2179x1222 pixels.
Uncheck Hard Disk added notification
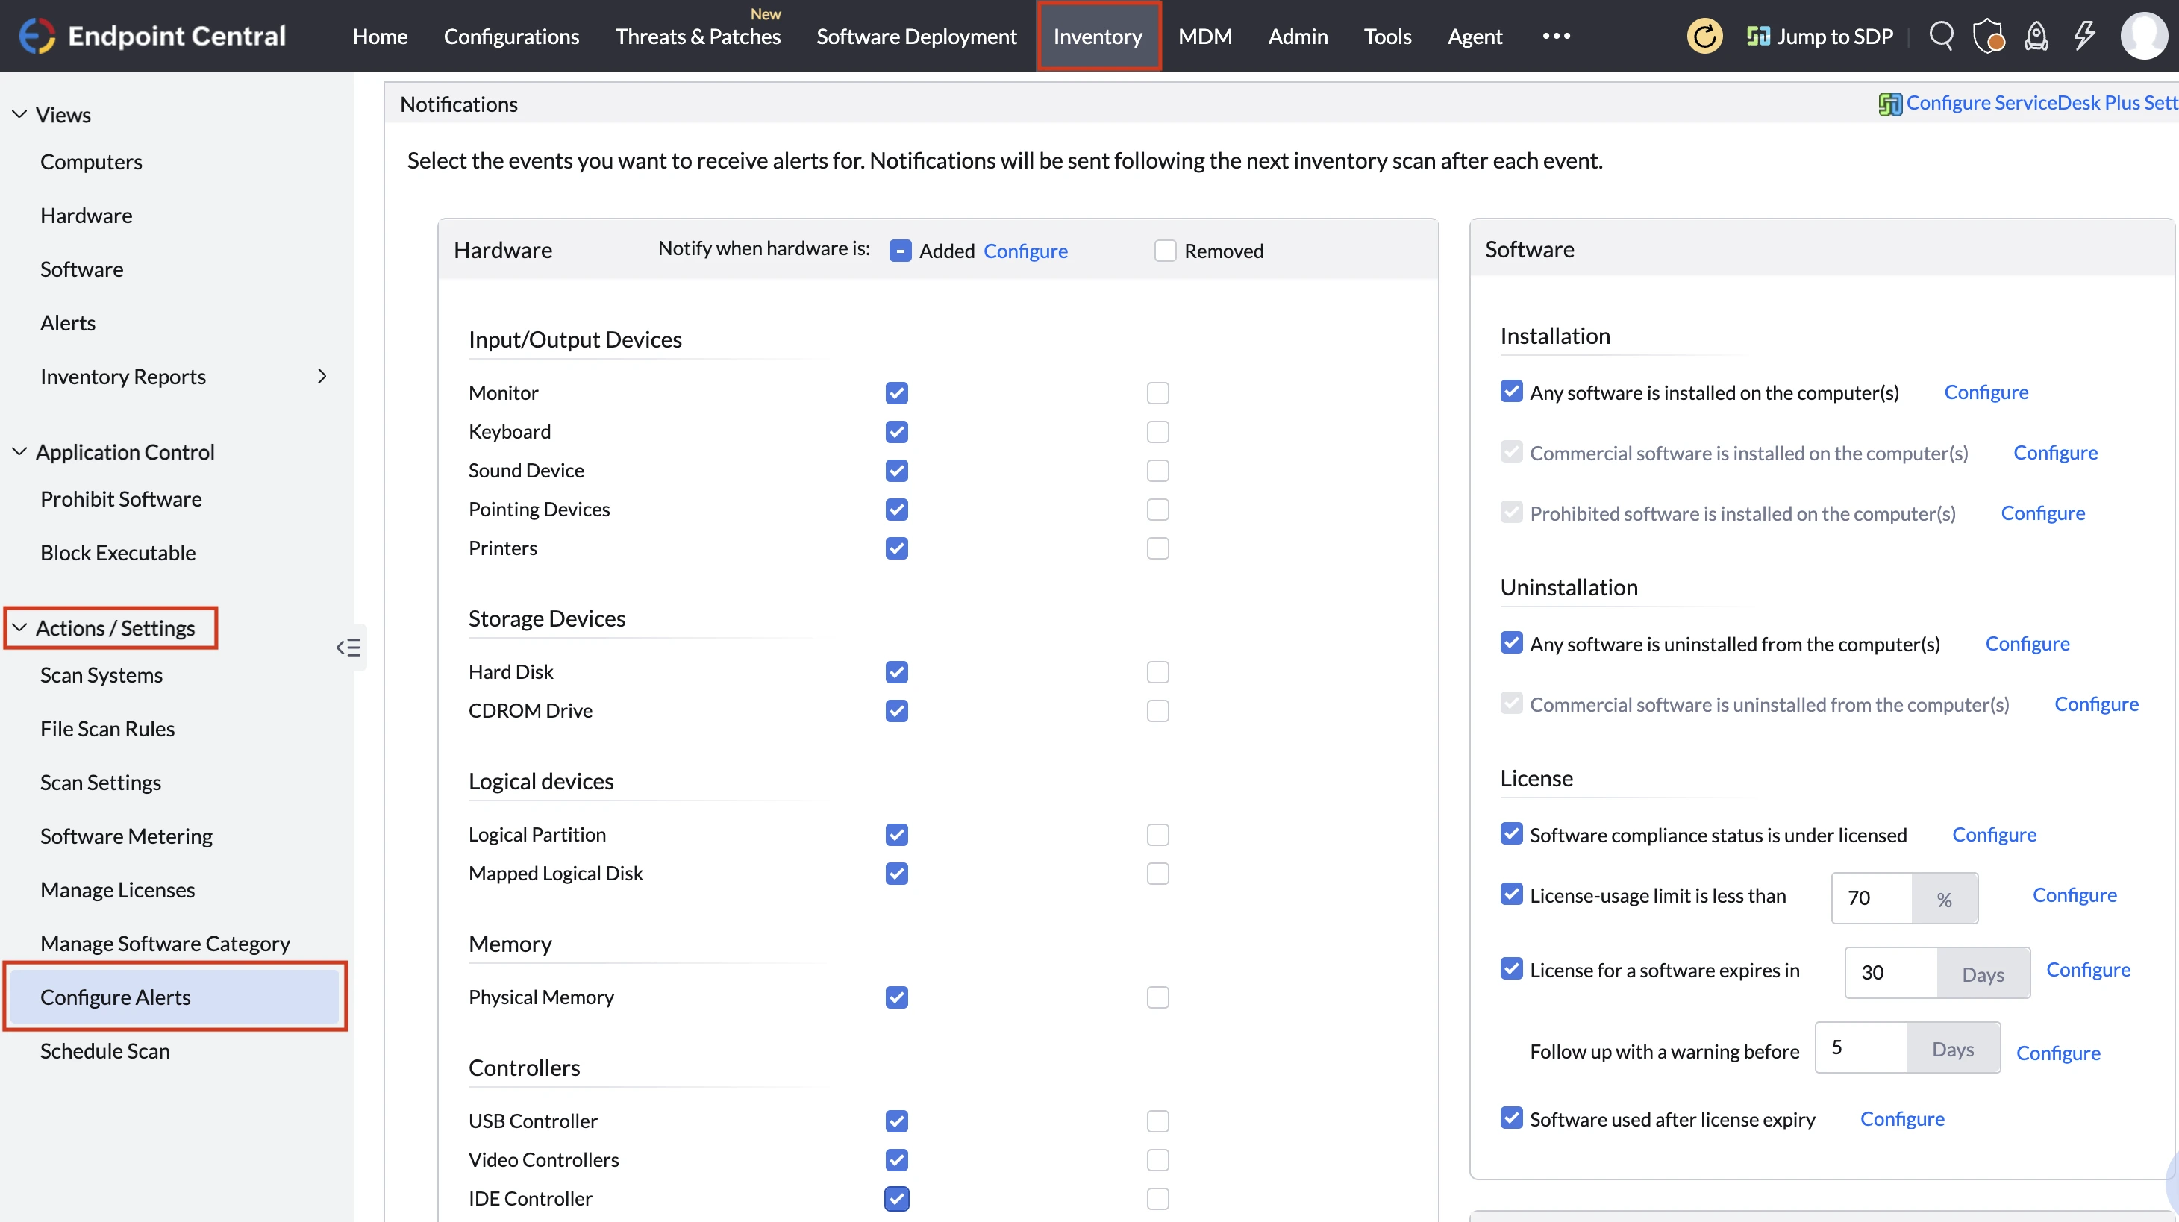[x=897, y=672]
